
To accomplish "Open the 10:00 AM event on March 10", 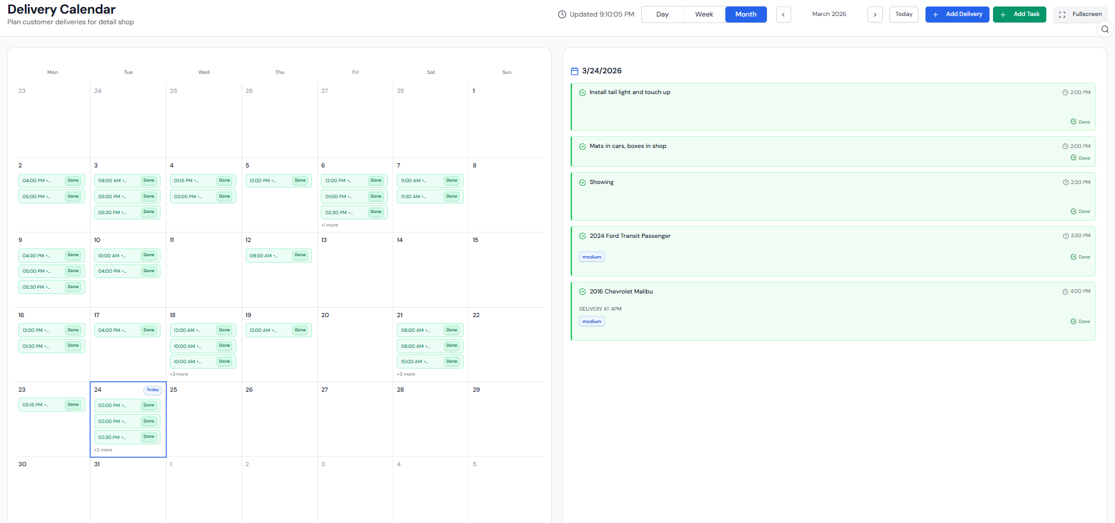I will [x=127, y=256].
